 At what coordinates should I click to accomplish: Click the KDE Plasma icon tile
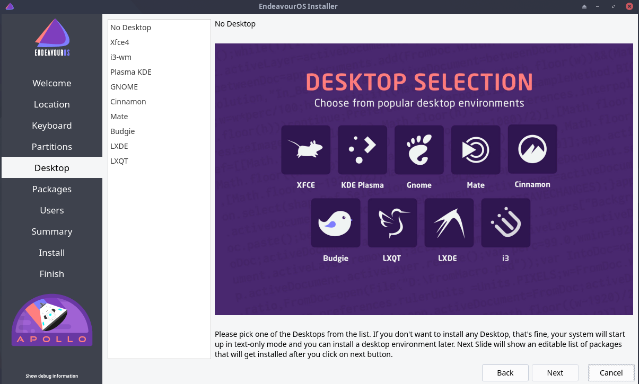[x=362, y=149]
